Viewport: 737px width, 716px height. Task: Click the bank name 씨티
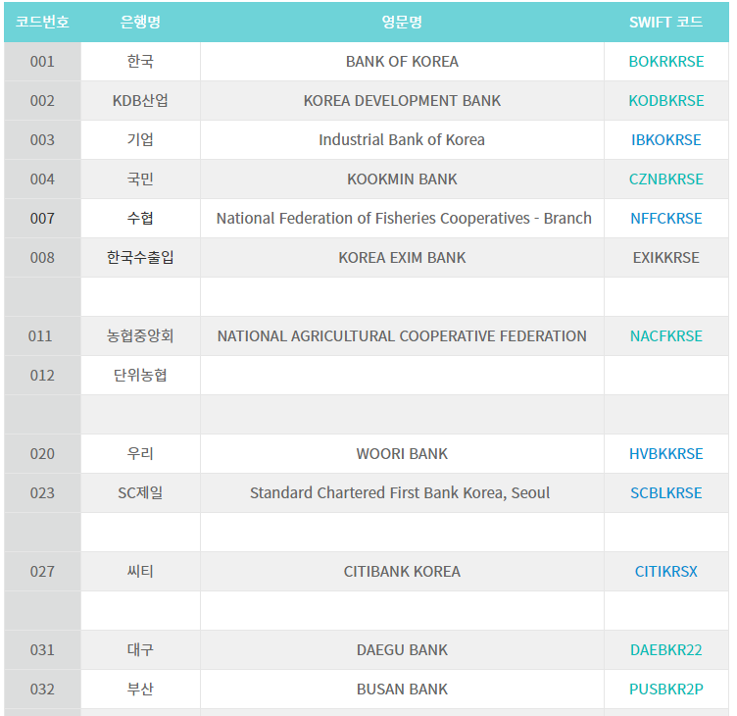click(140, 571)
